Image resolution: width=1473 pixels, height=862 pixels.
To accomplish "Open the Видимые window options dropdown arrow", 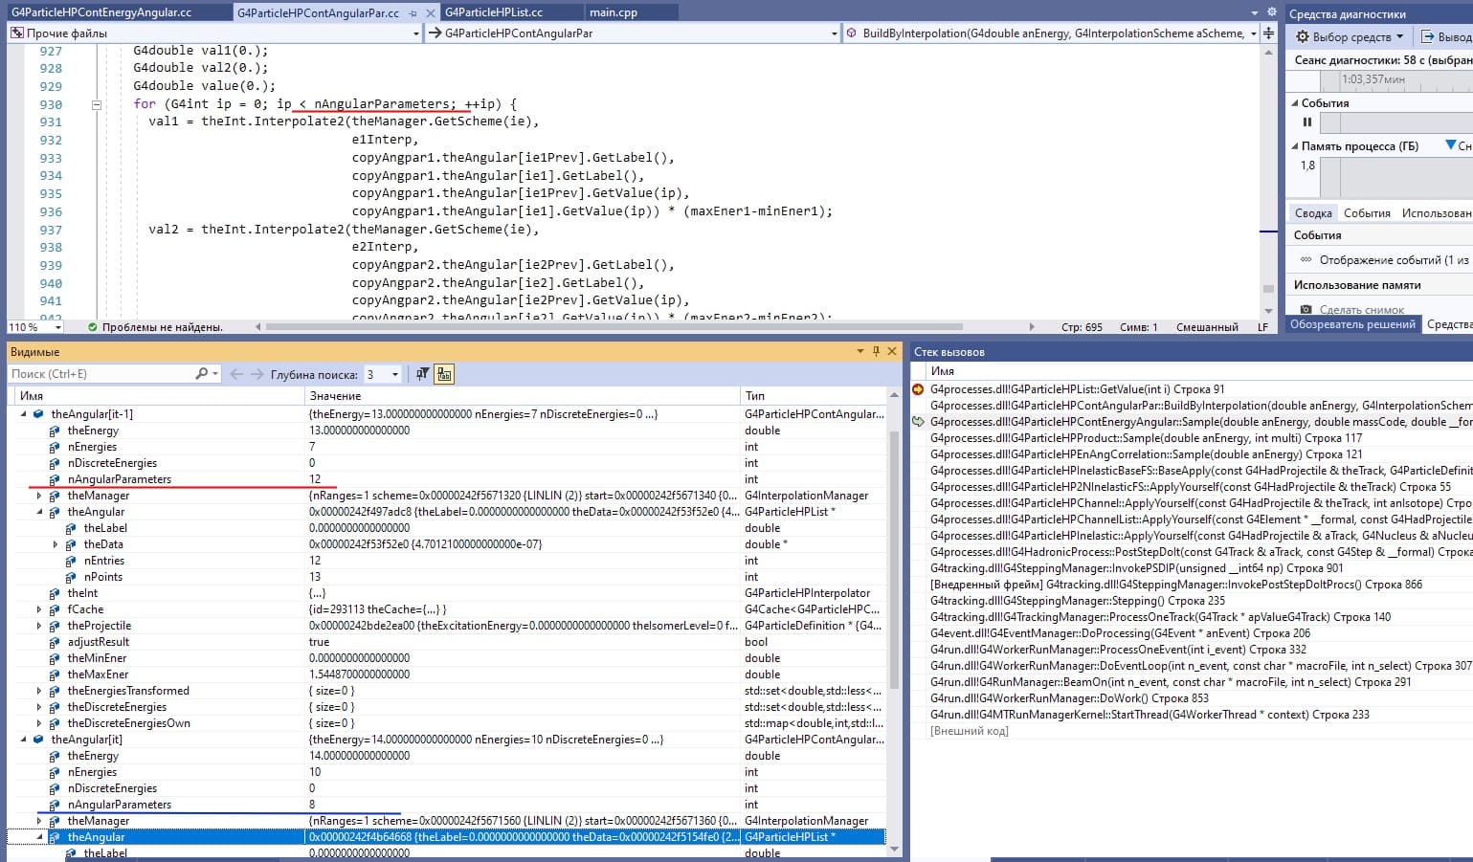I will point(859,351).
